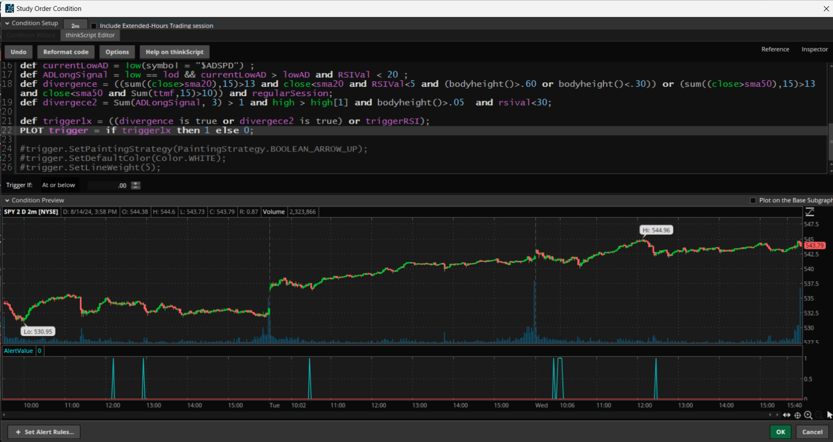Click line 22 PLOT trigger code
The image size is (833, 442).
tap(137, 130)
